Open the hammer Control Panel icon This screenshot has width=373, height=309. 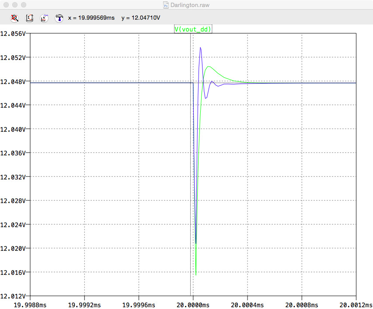pyautogui.click(x=59, y=18)
